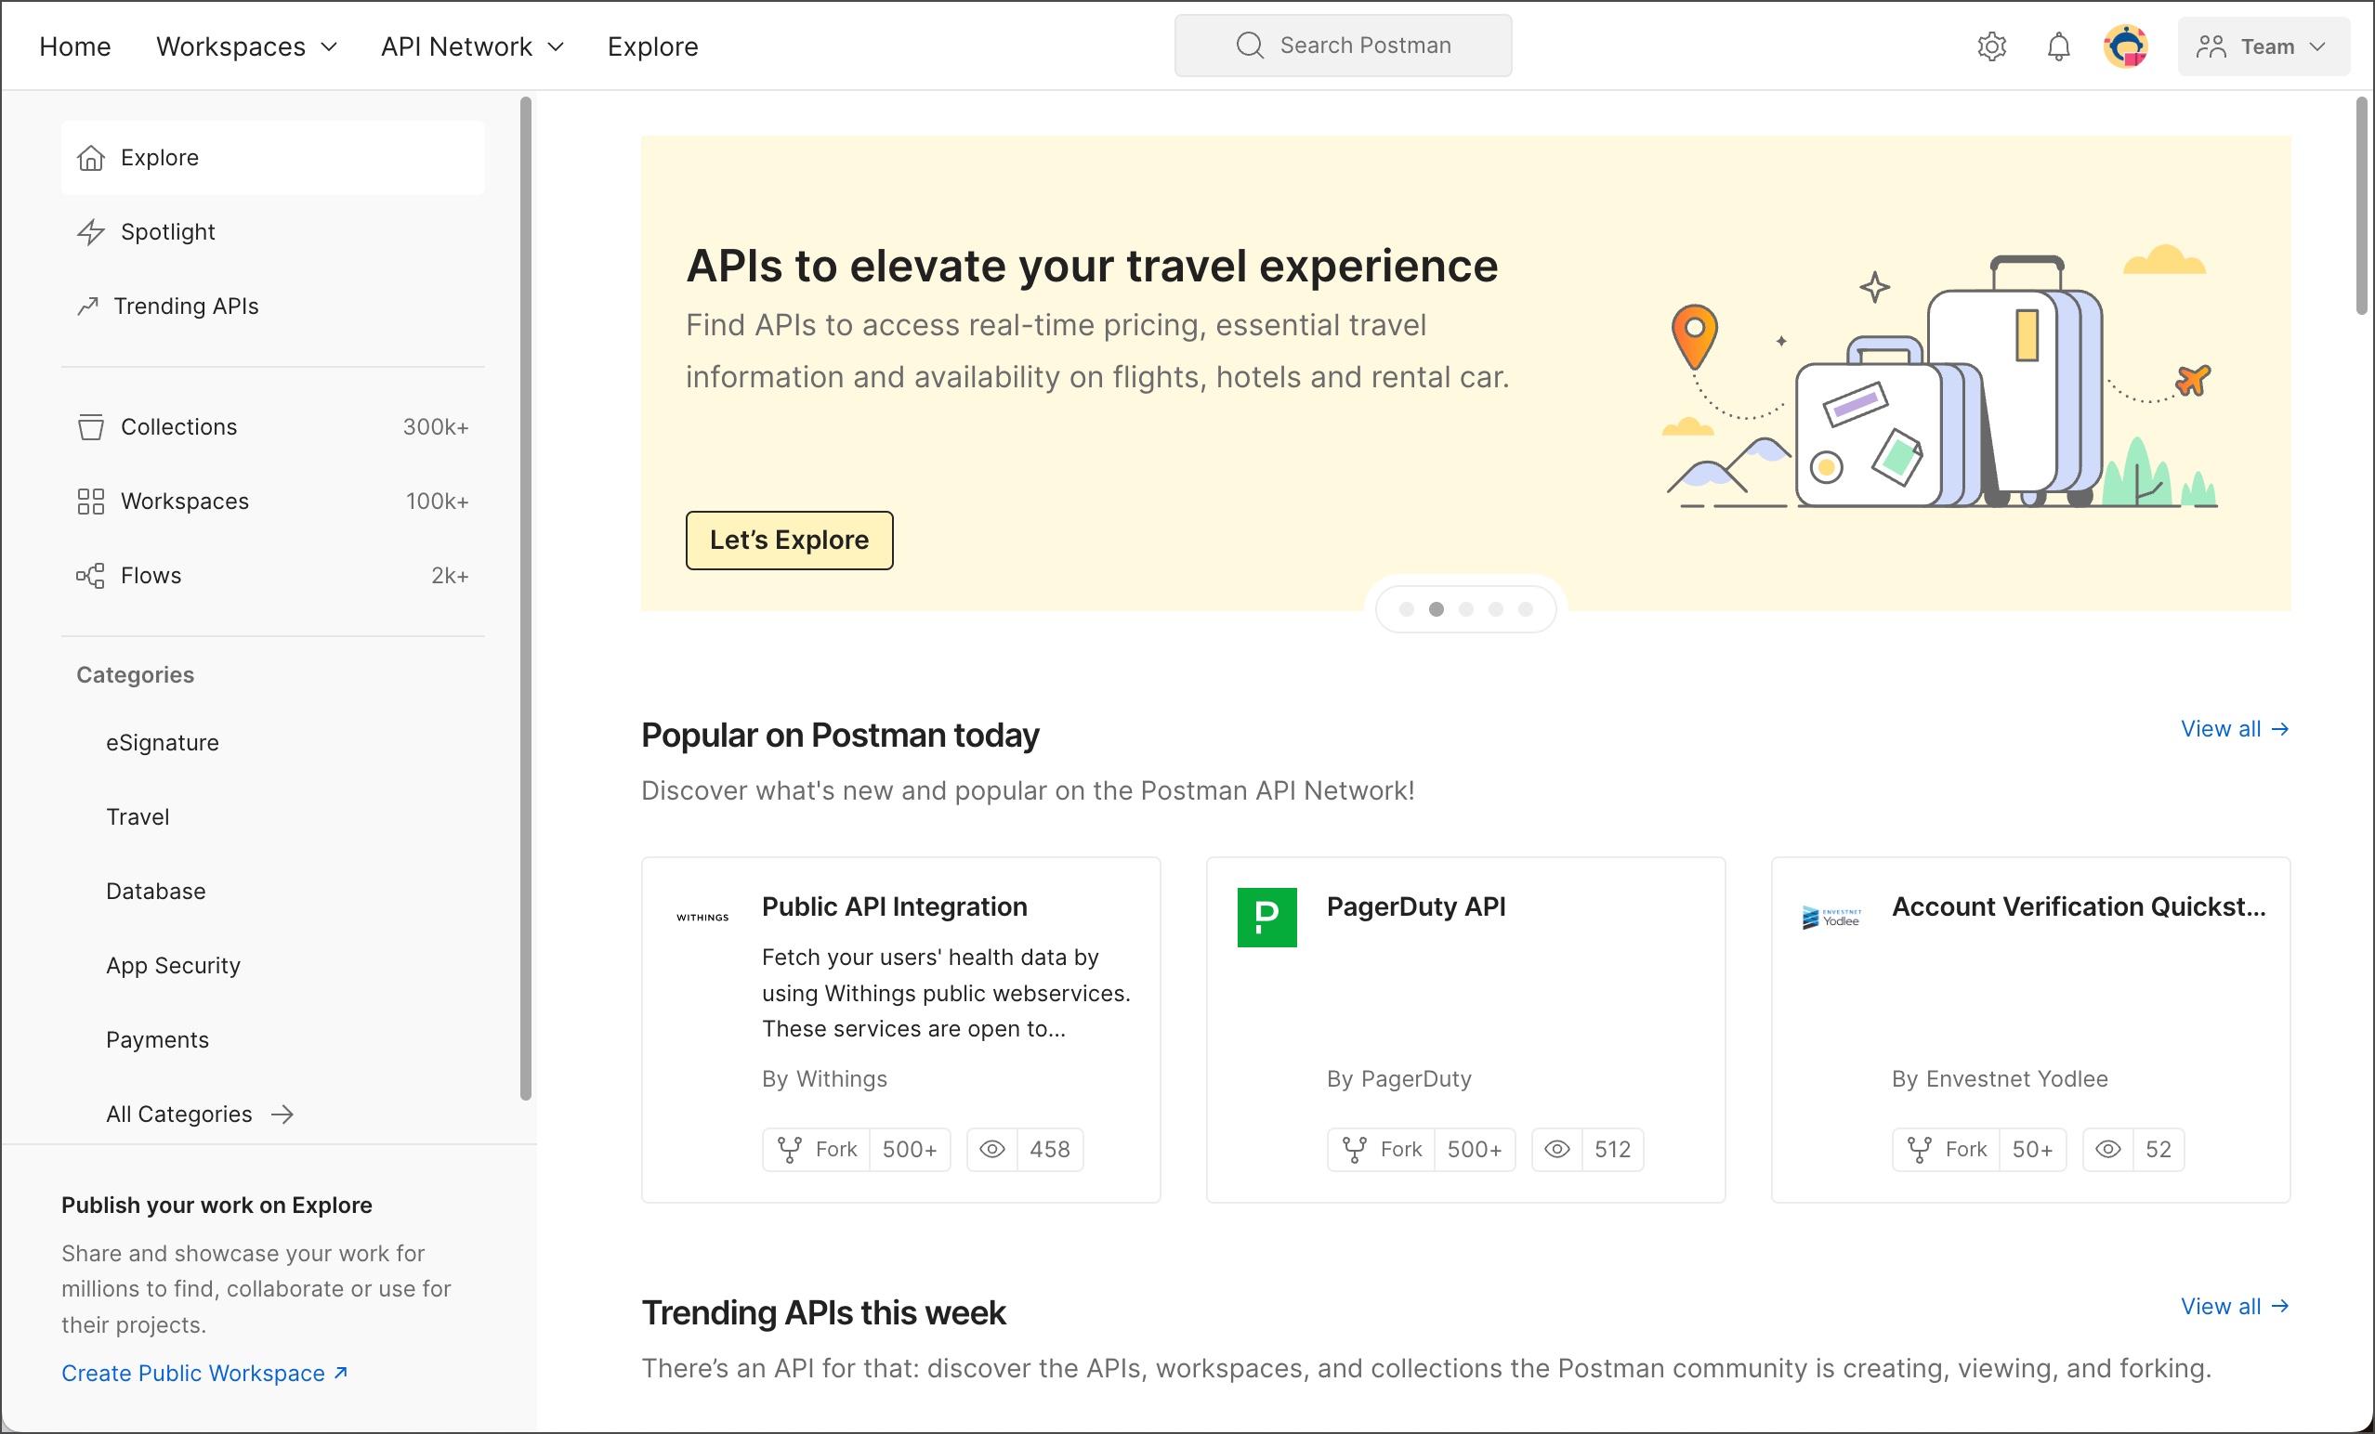
Task: Click the Spotlight lightning icon
Action: (91, 231)
